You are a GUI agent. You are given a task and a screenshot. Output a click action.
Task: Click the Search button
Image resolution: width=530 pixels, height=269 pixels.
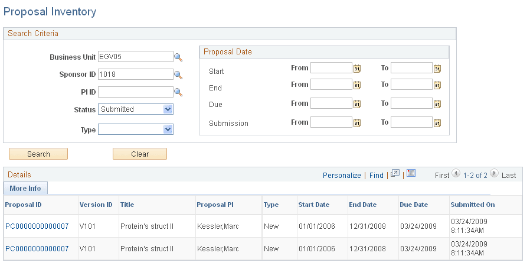tap(38, 154)
